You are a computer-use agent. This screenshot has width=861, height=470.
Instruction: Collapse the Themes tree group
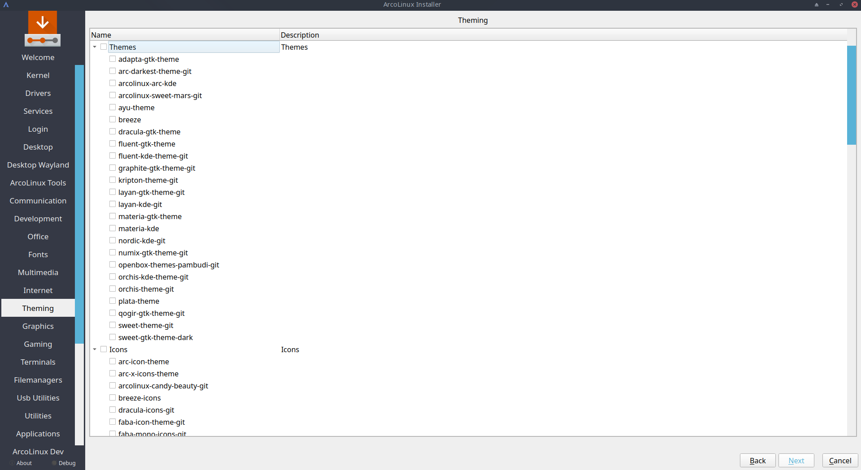coord(95,47)
